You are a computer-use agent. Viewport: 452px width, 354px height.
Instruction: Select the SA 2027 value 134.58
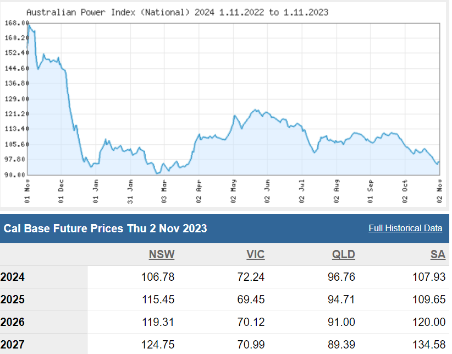[429, 345]
